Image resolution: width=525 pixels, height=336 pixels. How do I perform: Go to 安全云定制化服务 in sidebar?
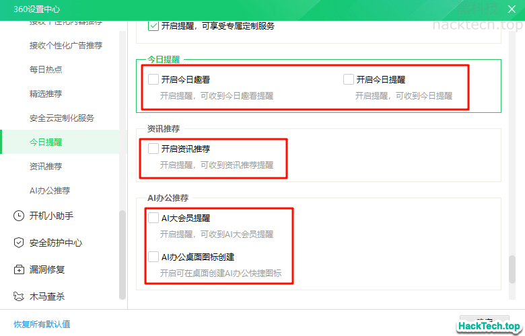(62, 118)
